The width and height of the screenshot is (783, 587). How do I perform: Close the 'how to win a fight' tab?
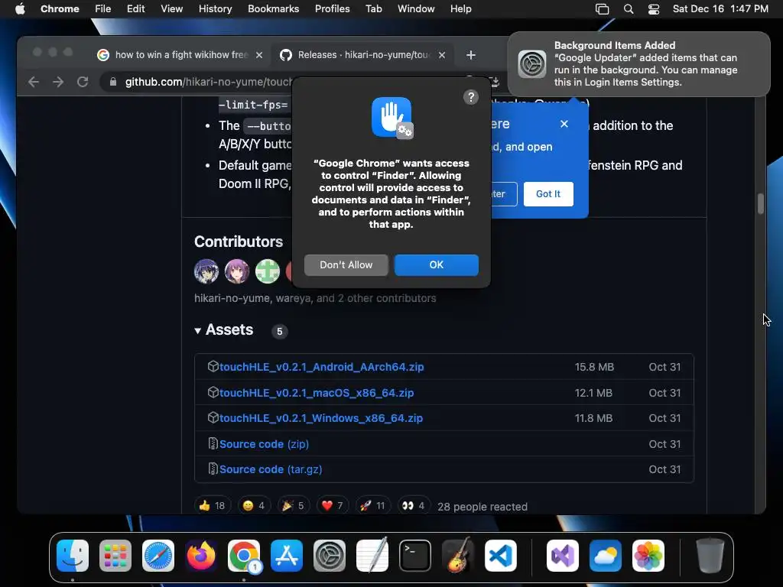tap(259, 55)
